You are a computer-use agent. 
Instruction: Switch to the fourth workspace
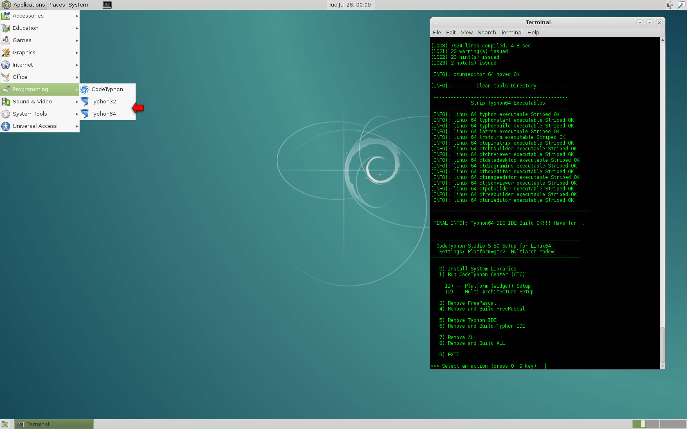click(x=680, y=424)
